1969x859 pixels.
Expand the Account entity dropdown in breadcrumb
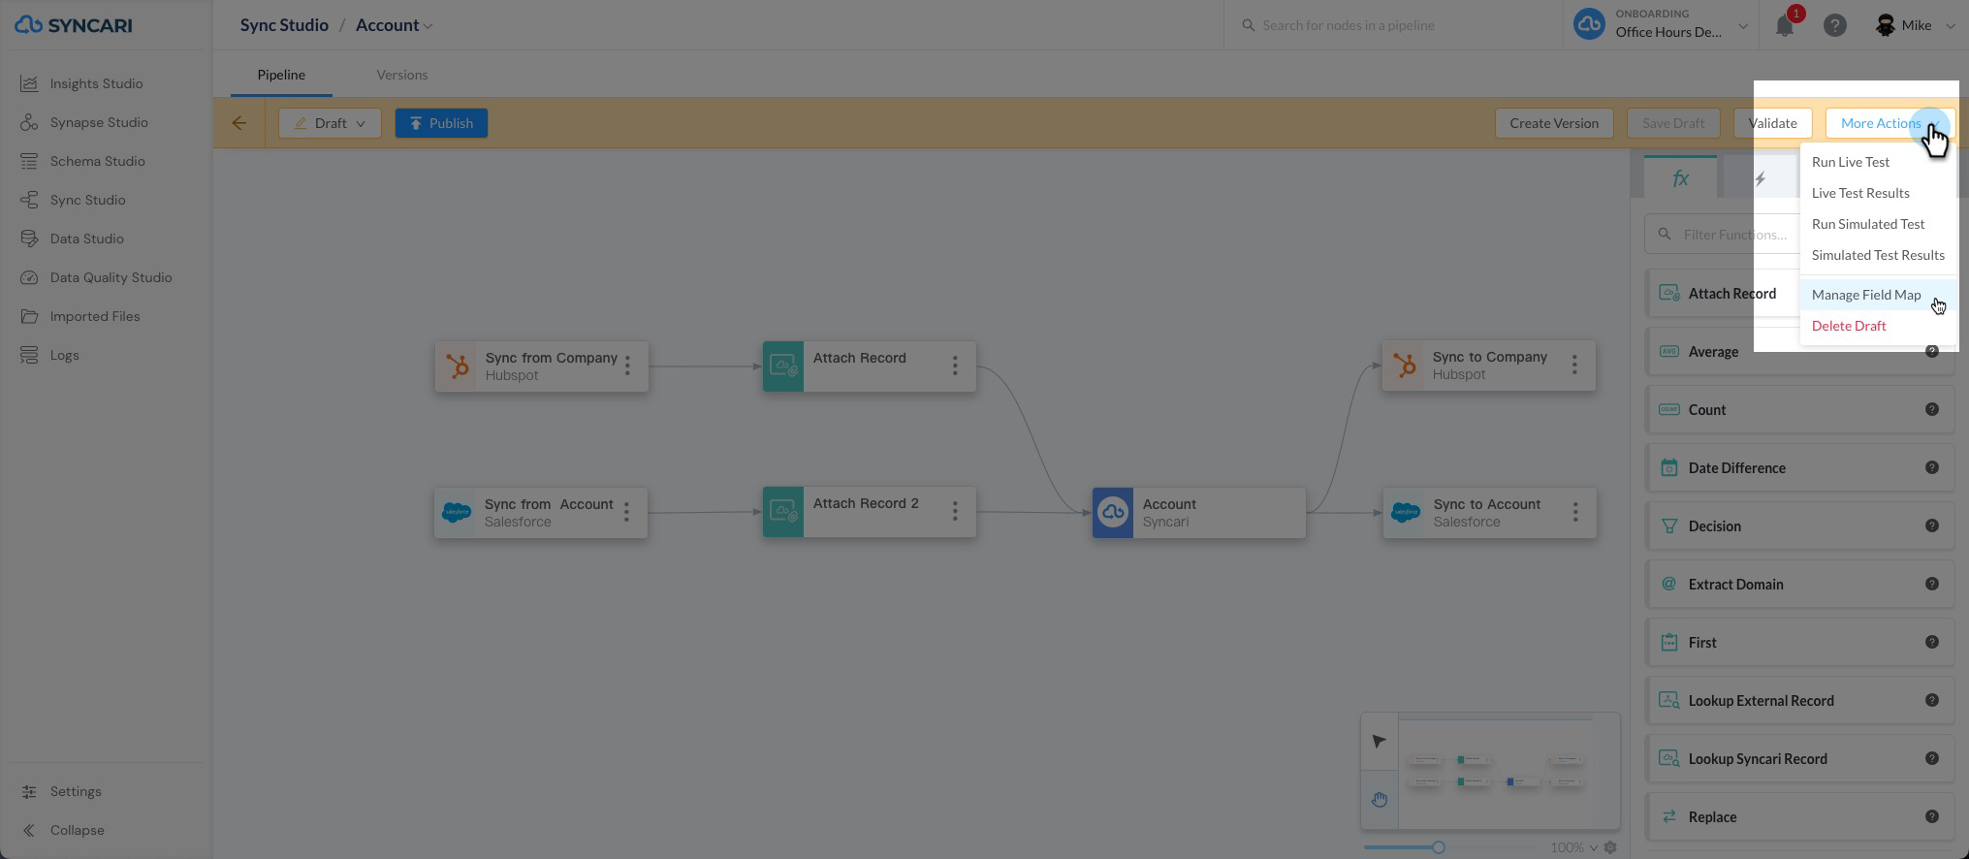(395, 25)
